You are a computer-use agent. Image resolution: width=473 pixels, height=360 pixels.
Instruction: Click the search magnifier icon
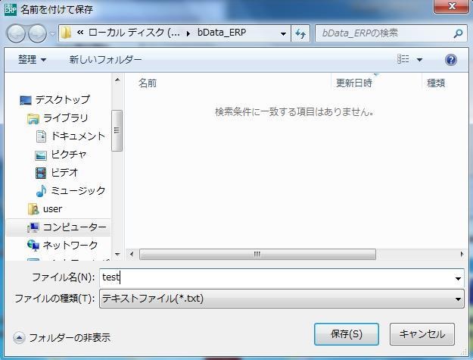(x=458, y=33)
